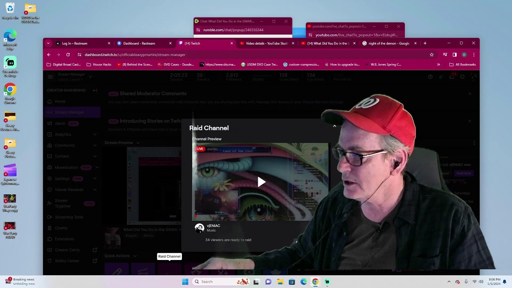
Task: Bookmark this page with star icon
Action: (432, 54)
